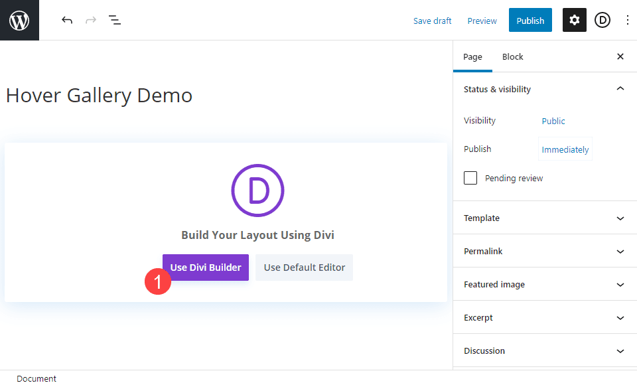Switch to the Block tab

coord(512,56)
